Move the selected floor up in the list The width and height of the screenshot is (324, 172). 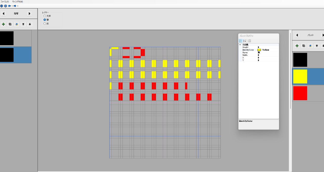click(23, 24)
